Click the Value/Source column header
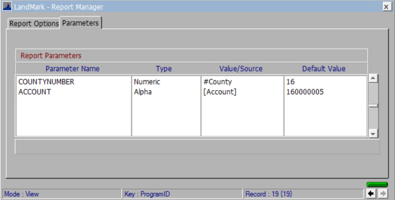This screenshot has width=395, height=200. click(241, 69)
